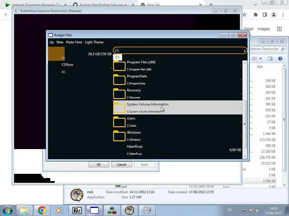
Task: Open the Chrome profile avatar
Action: pyautogui.click(x=274, y=15)
